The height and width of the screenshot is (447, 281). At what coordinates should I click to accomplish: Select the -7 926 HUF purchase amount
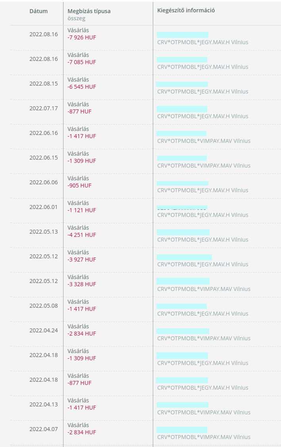point(82,37)
